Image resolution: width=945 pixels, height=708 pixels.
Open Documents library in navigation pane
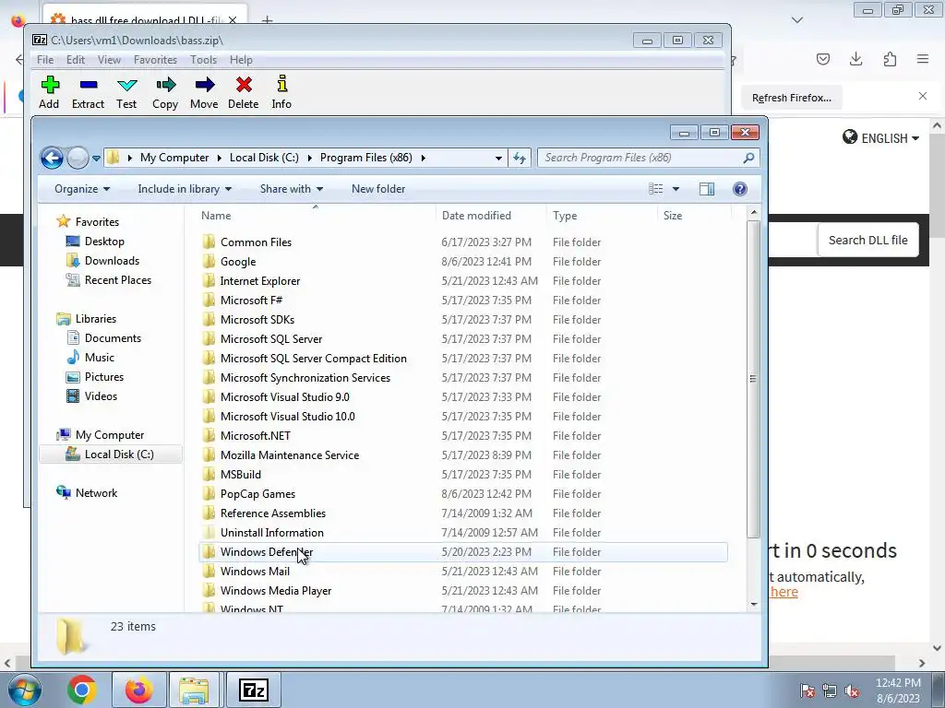pos(113,338)
